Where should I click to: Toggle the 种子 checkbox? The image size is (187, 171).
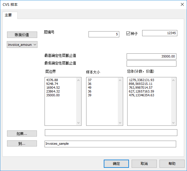point(128,34)
